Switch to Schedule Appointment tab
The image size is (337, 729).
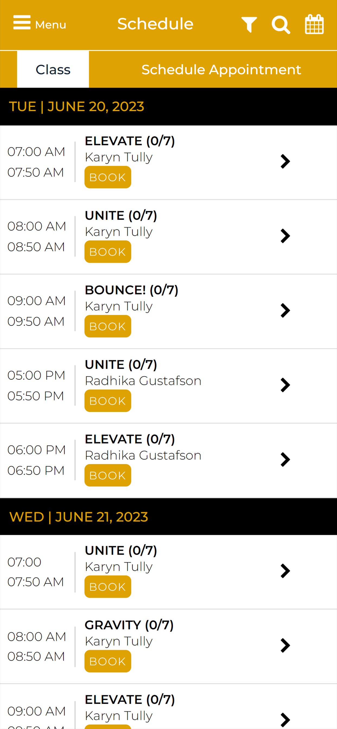[x=221, y=69]
